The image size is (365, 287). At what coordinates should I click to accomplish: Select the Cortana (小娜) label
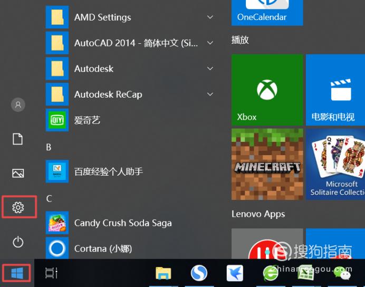click(103, 248)
